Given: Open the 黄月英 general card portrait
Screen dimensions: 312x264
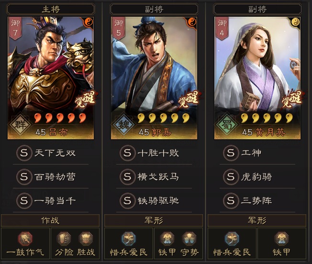Looking at the screenshot, I should (x=257, y=78).
